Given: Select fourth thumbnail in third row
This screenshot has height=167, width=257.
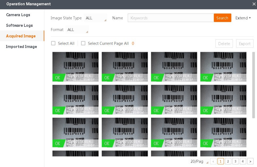Looking at the screenshot, I should coord(223,132).
